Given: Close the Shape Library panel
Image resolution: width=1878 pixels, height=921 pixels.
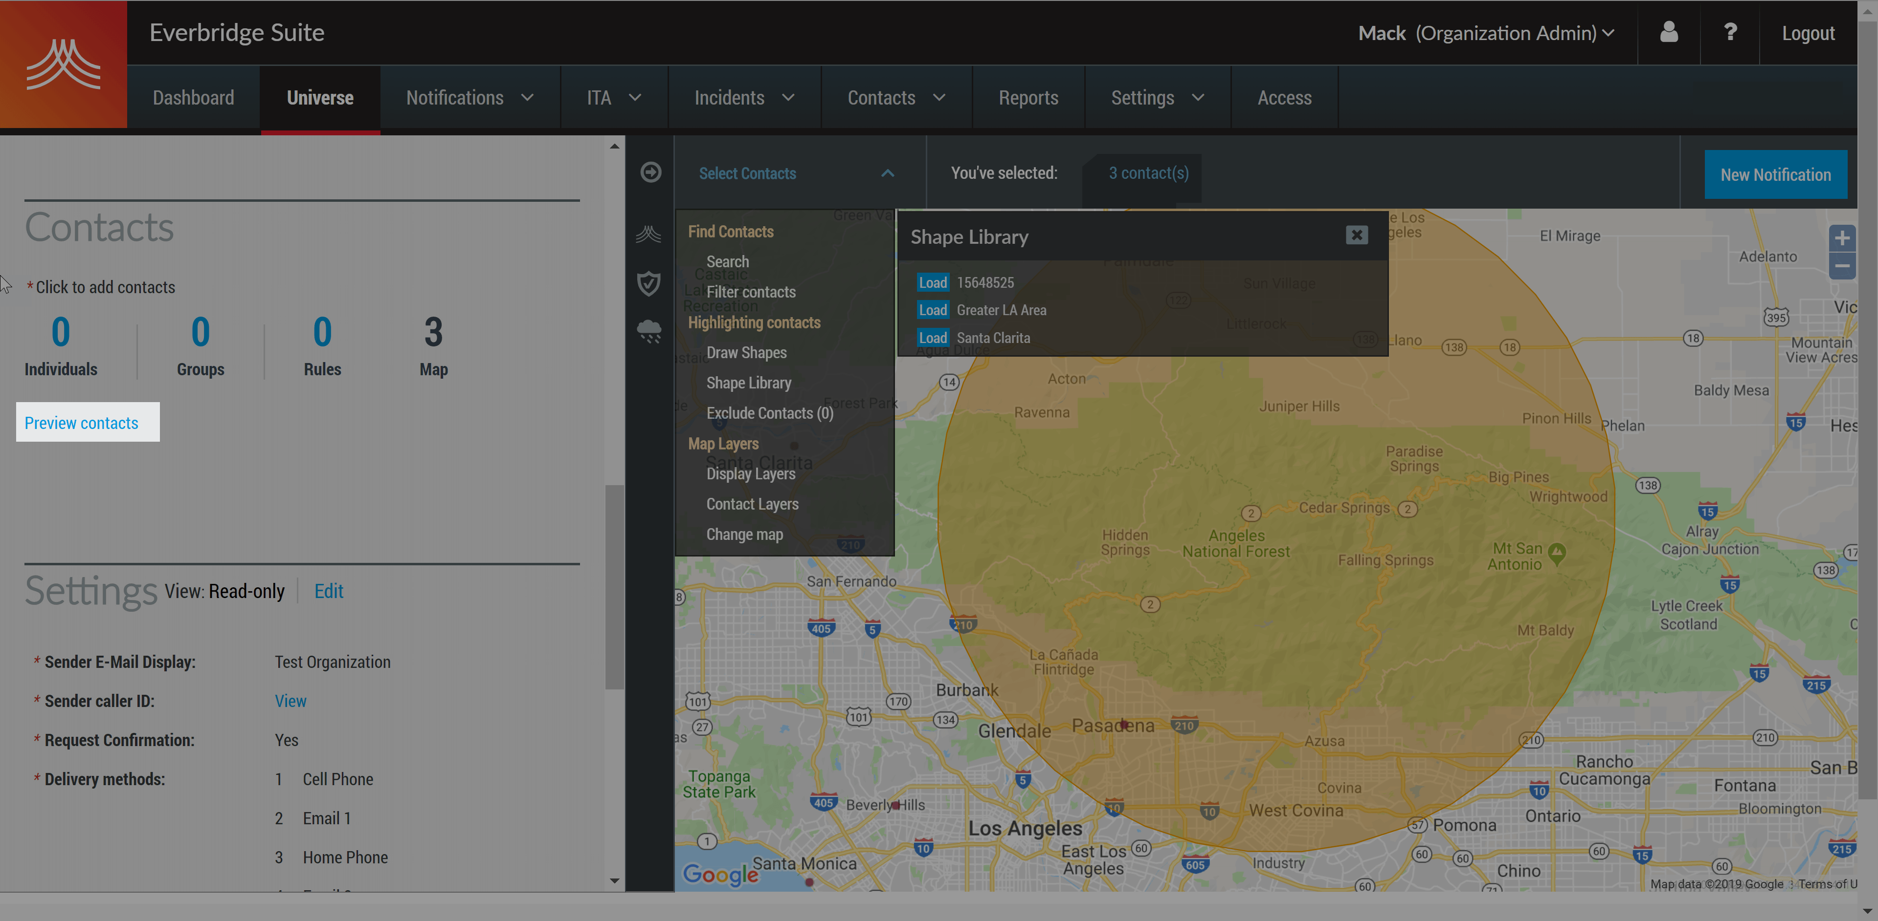Looking at the screenshot, I should click(1356, 235).
